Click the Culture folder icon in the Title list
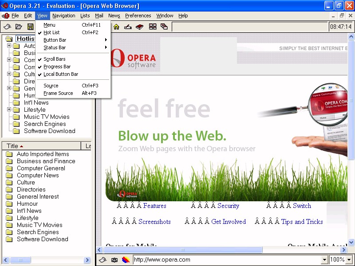Screen dimensions: 355x266 pos(9,183)
